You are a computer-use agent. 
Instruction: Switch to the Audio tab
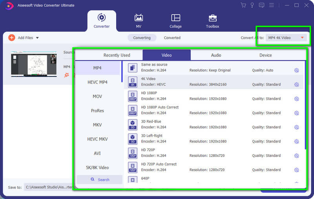pos(216,55)
